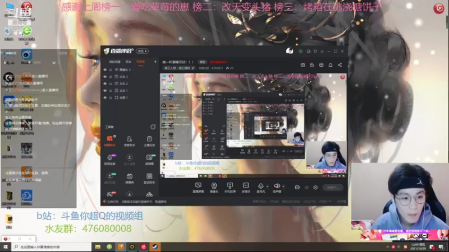The height and width of the screenshot is (252, 449).
Task: Open the 弹幕秀 danmaku show tool
Action: click(x=130, y=178)
